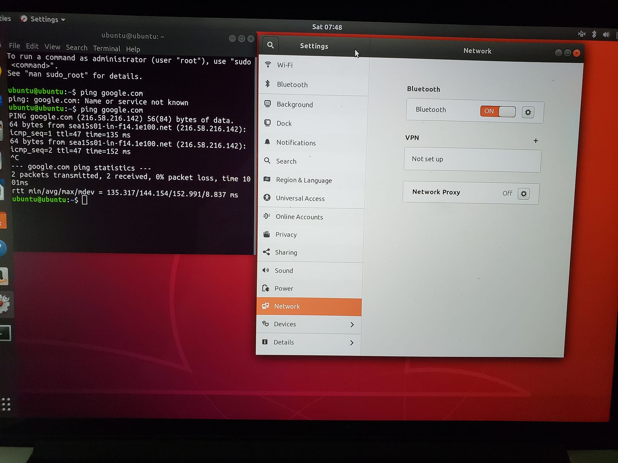Open terminal Edit menu
This screenshot has height=463, width=618.
coord(32,46)
